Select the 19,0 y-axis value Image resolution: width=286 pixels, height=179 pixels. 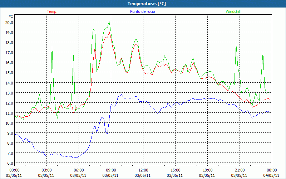coord(9,33)
